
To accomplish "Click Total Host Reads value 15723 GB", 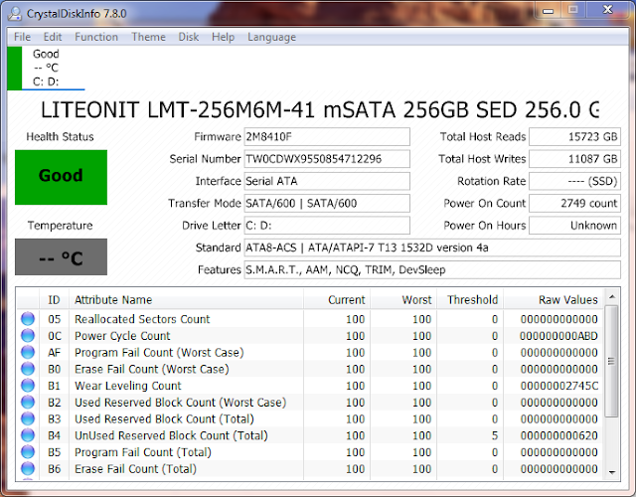I will click(574, 137).
